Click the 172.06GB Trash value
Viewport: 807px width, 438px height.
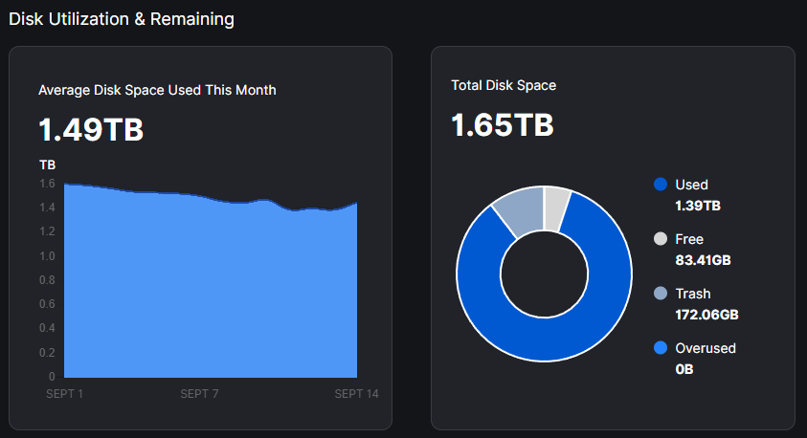point(706,314)
